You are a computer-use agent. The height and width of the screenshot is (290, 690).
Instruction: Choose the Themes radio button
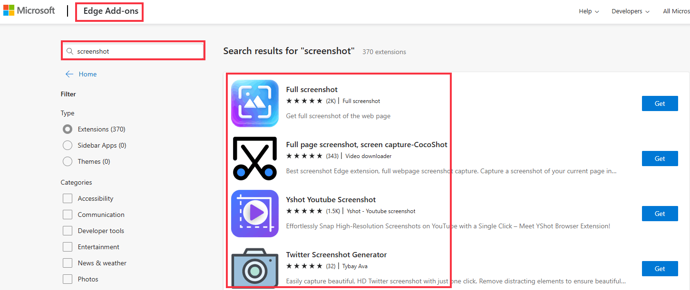[x=68, y=161]
